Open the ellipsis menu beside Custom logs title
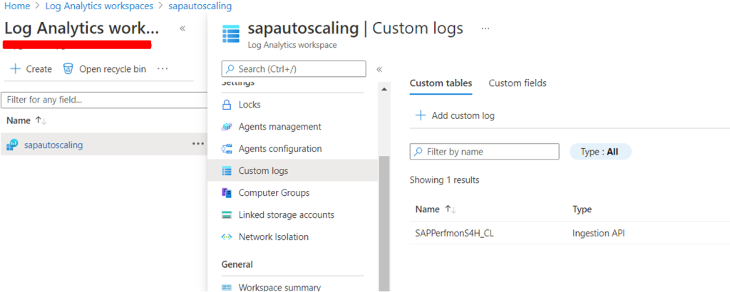The width and height of the screenshot is (730, 292). coord(485,28)
